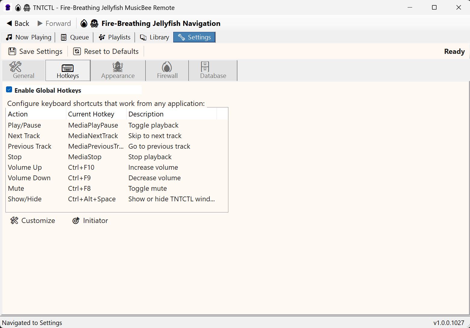Disable the Enable Global Hotkeys checkbox

pyautogui.click(x=9, y=89)
